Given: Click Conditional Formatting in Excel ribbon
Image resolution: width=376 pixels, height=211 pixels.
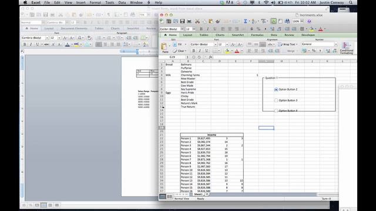Looking at the screenshot, I should (x=346, y=48).
